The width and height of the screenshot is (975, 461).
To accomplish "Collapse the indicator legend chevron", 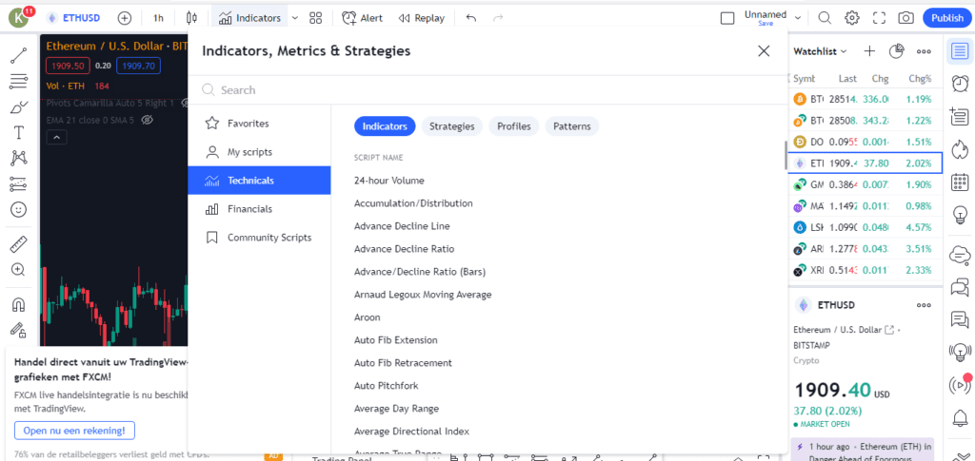I will [x=56, y=138].
